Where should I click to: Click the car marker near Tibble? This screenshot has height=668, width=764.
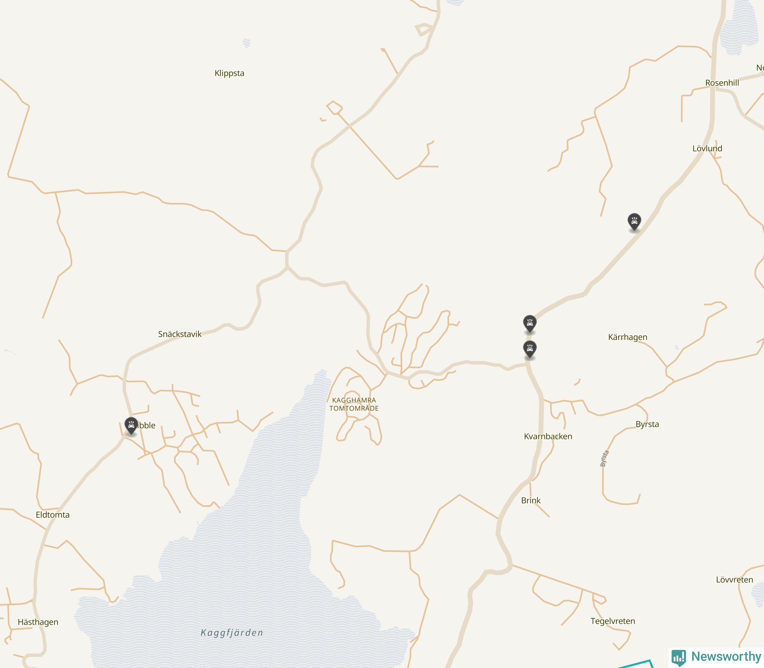[131, 426]
